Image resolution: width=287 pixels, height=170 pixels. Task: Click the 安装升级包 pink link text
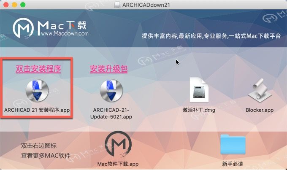pos(109,69)
